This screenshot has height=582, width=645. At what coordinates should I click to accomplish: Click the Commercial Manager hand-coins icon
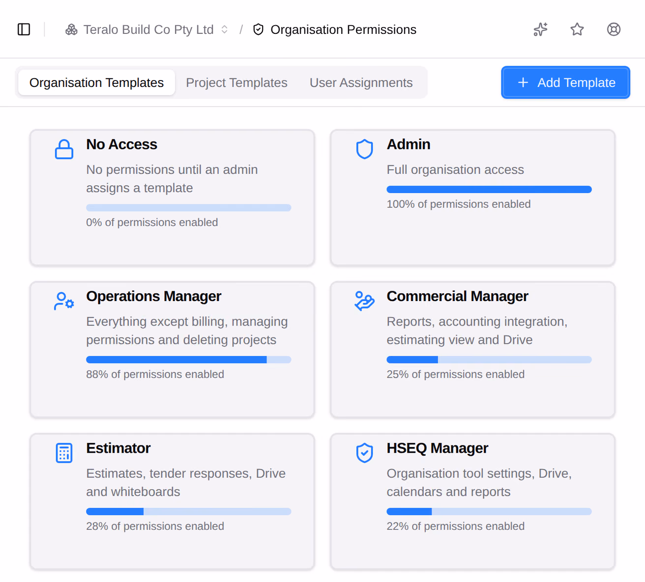364,301
